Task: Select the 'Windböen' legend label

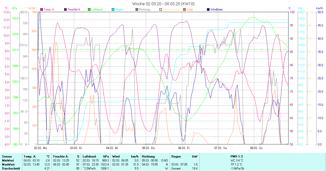Action: click(216, 9)
